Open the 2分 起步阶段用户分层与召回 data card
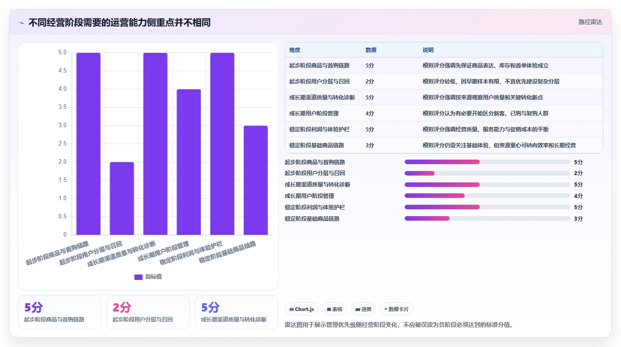The image size is (621, 347). coord(148,312)
